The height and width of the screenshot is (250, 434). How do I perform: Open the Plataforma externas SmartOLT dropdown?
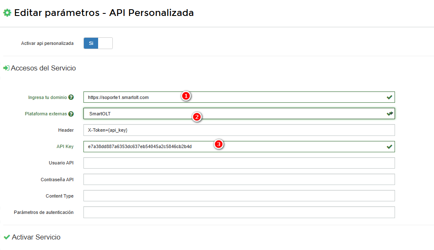[x=239, y=114]
